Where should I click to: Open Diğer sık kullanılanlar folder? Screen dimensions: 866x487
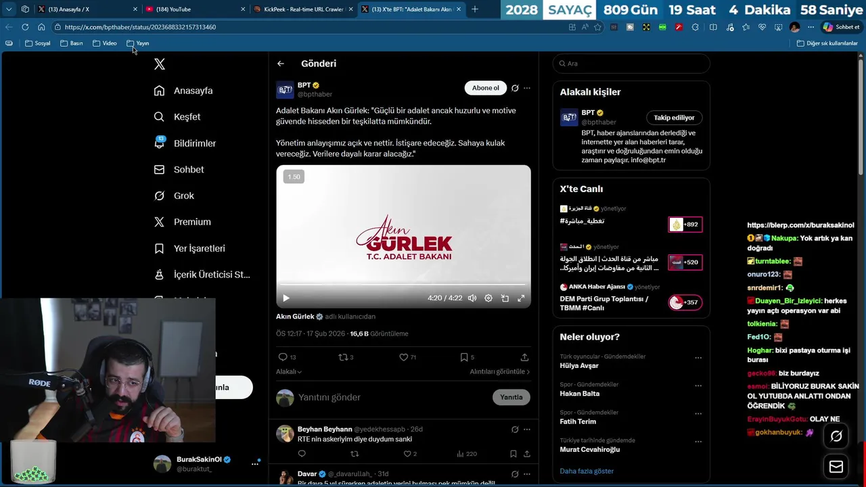(827, 43)
